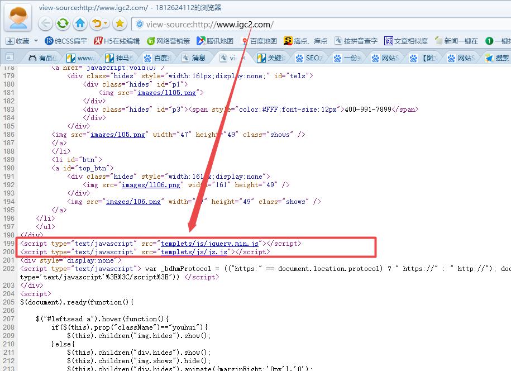The height and width of the screenshot is (371, 511).
Task: Go back using the back arrow
Action: click(46, 23)
